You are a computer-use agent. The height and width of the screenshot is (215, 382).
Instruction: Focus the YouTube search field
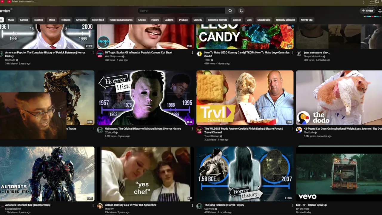pyautogui.click(x=182, y=10)
